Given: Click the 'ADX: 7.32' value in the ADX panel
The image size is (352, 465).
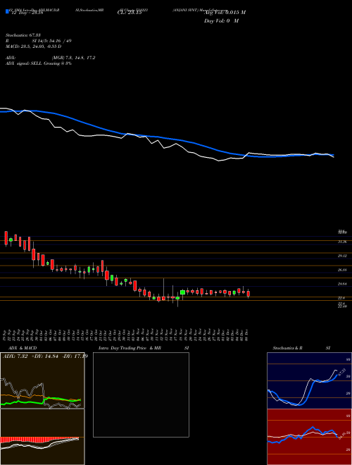Looking at the screenshot, I should 15,356.
